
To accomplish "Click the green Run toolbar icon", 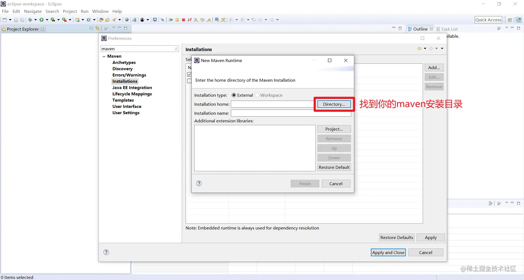I will [41, 20].
